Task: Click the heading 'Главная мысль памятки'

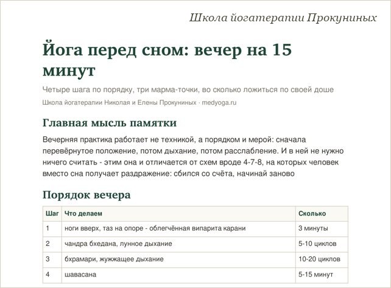Action: [x=110, y=122]
